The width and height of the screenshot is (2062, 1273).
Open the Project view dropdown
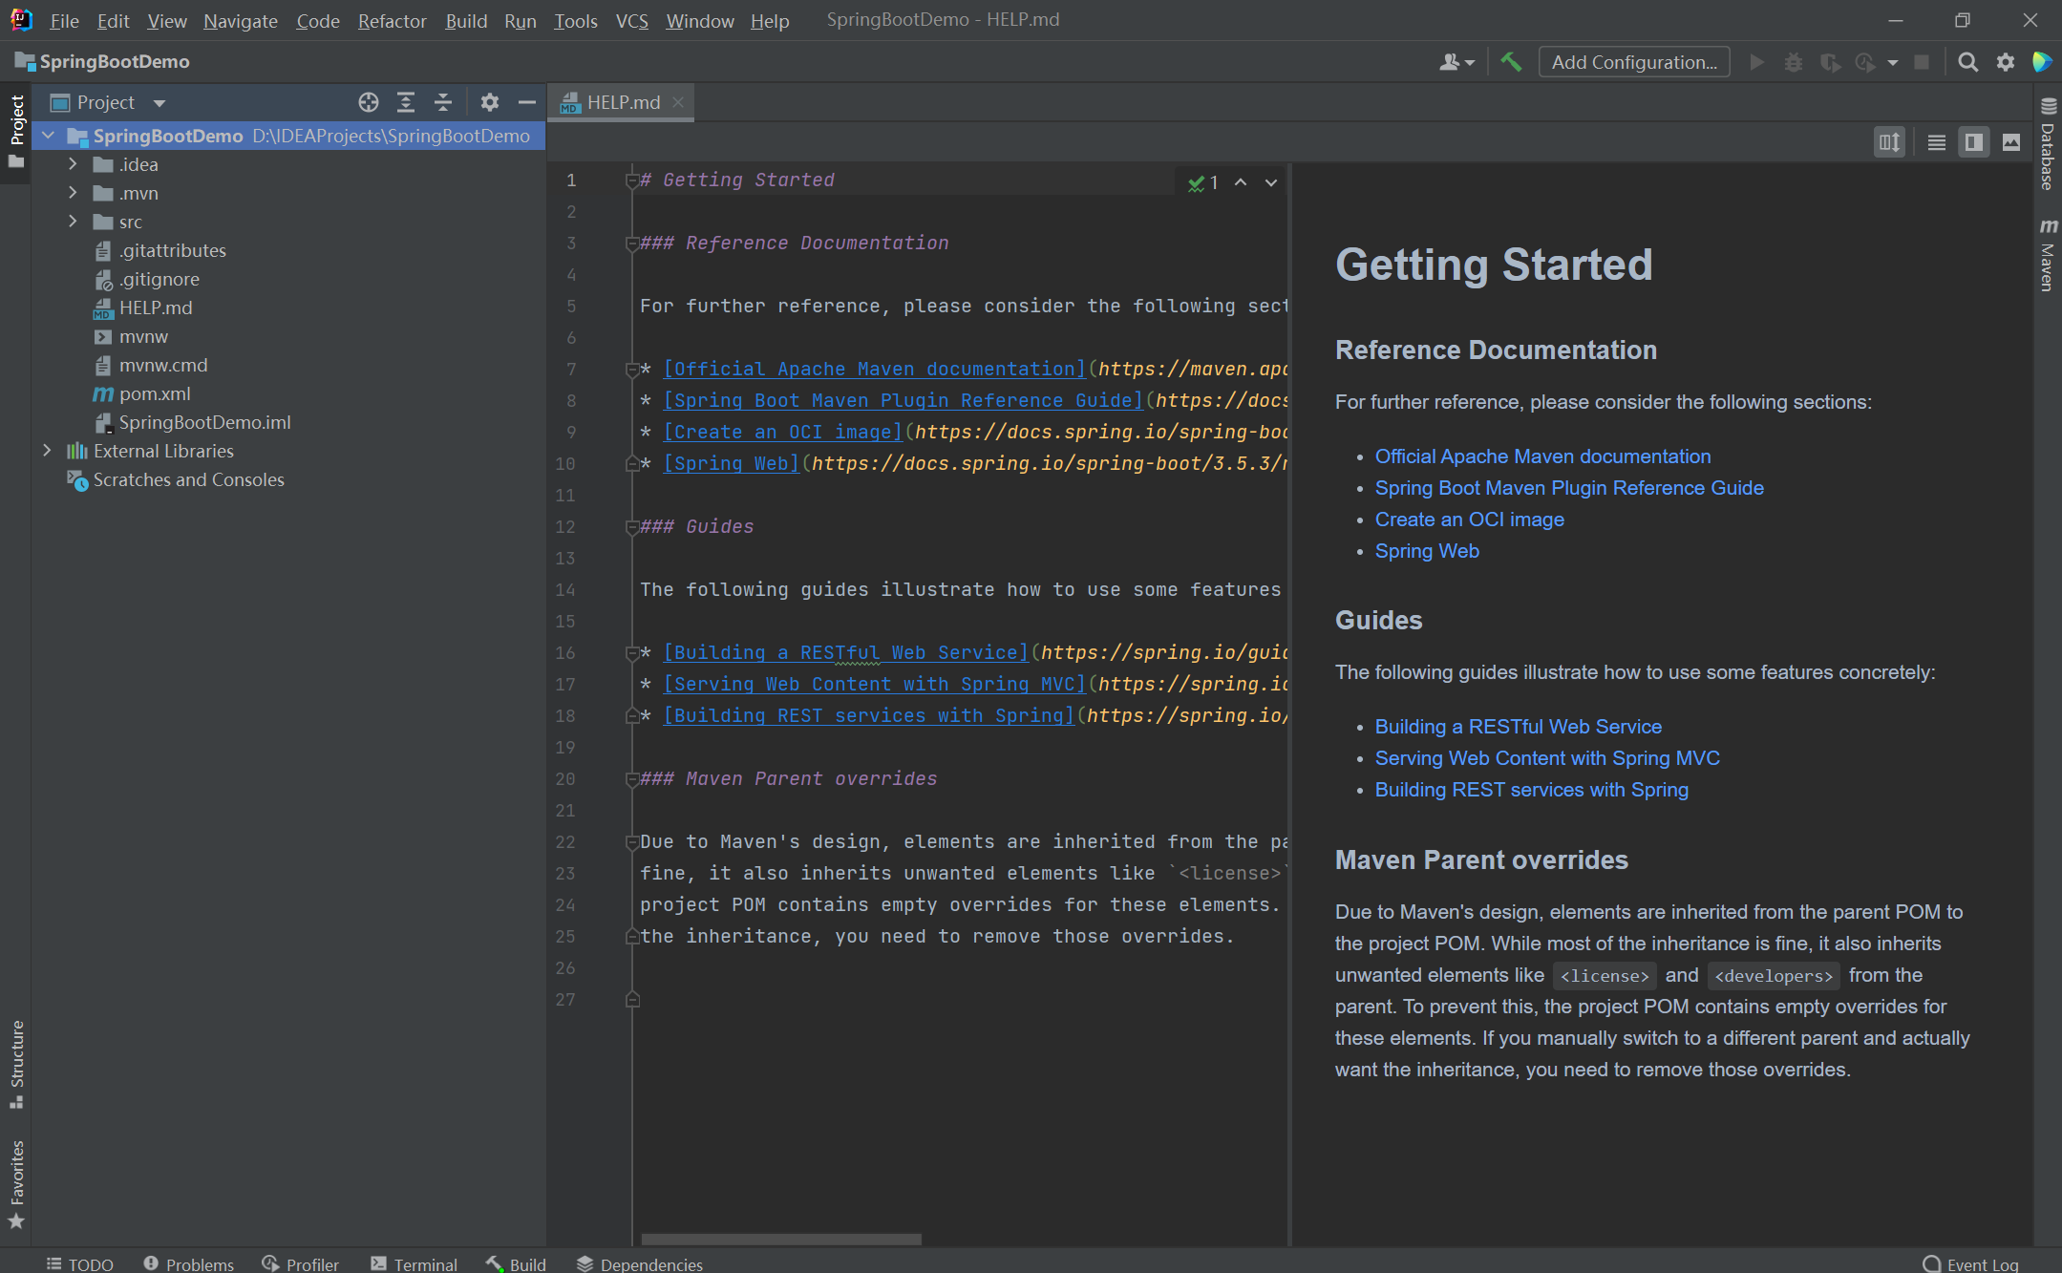[159, 102]
